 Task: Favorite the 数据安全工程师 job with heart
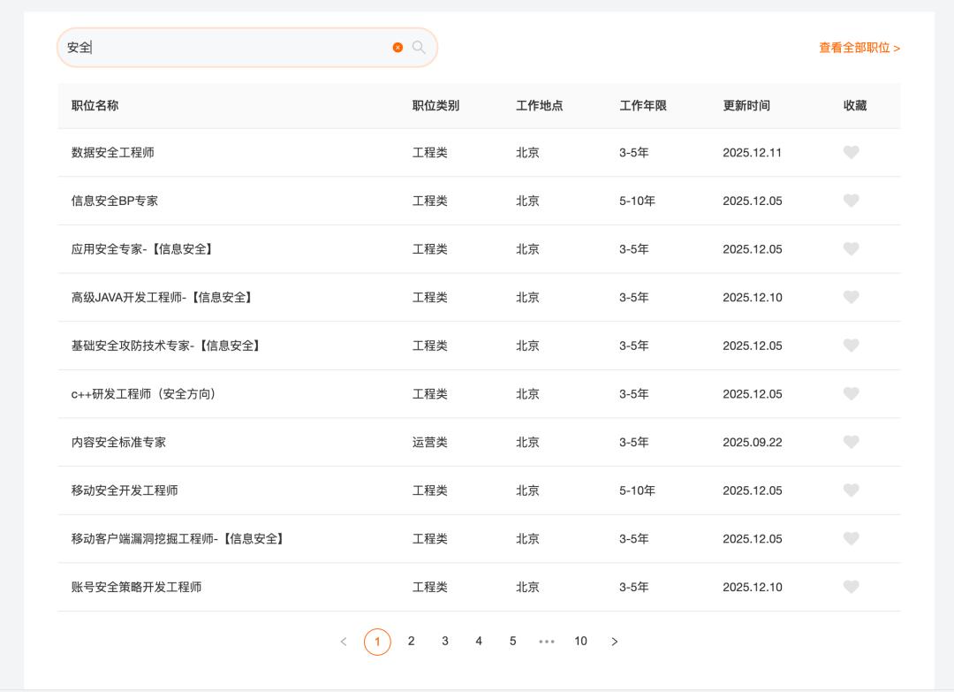[x=851, y=153]
